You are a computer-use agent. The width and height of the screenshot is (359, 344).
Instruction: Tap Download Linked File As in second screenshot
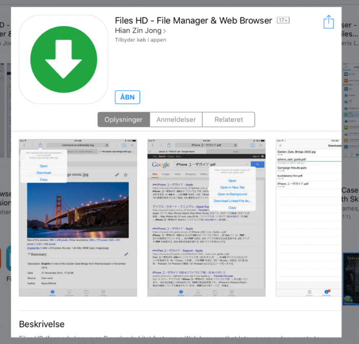(x=232, y=201)
